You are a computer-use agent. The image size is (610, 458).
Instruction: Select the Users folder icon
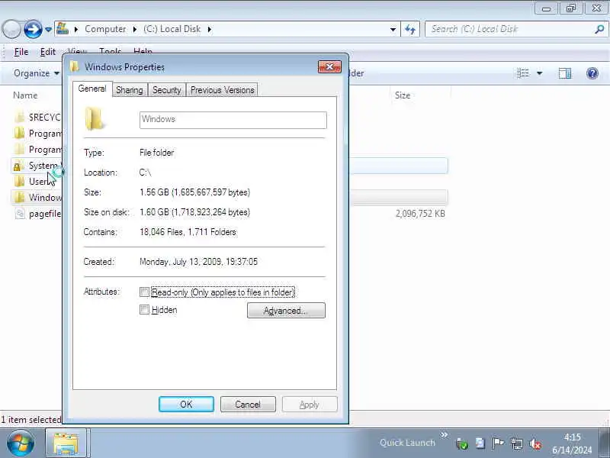pos(19,182)
